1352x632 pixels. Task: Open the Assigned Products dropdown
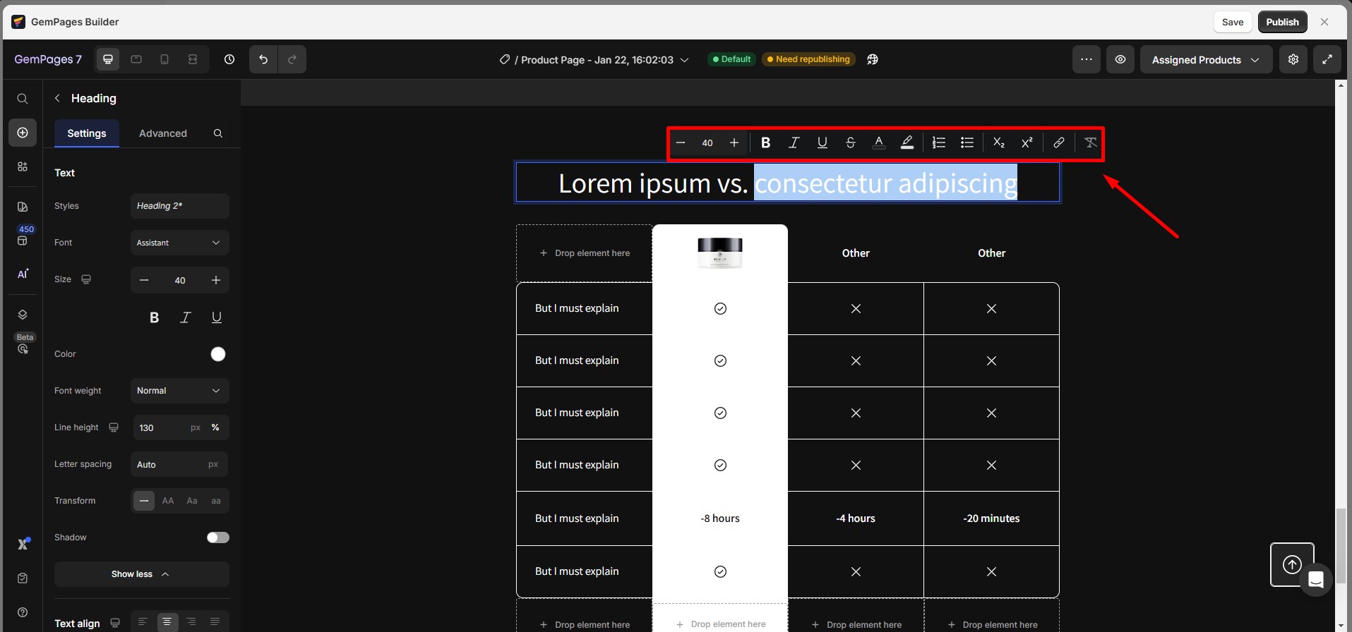[1205, 60]
